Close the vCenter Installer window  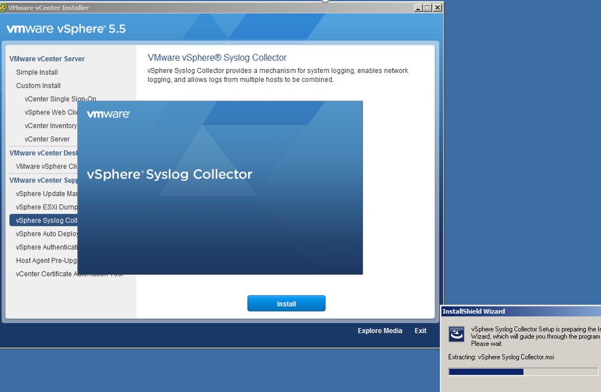(x=437, y=8)
